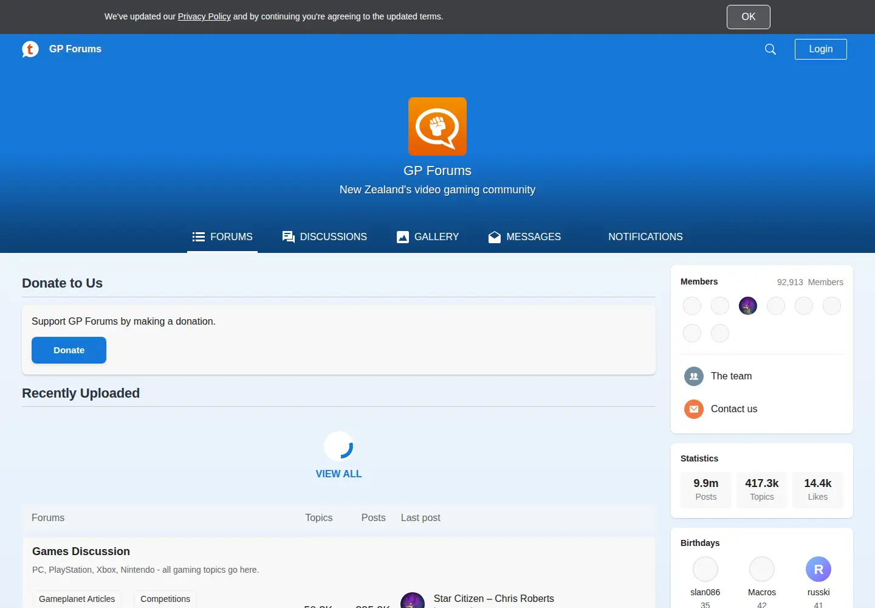Click The team group icon
Screen dimensions: 875x608
[694, 376]
